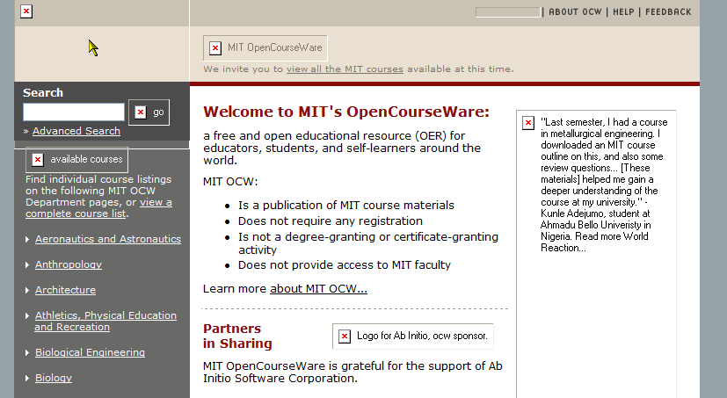This screenshot has width=727, height=398.
Task: Expand the Anthropology arrow bullet
Action: pos(27,265)
